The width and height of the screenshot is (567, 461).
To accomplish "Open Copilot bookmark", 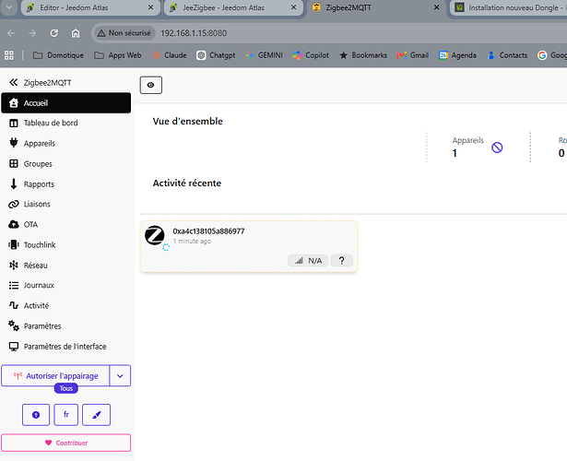I will coord(311,55).
